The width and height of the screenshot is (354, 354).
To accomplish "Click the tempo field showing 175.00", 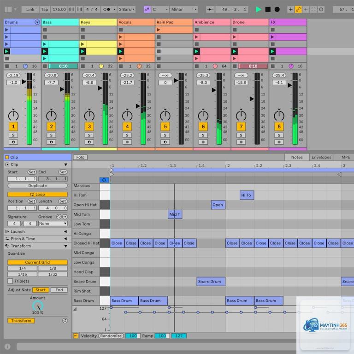I will 59,10.
